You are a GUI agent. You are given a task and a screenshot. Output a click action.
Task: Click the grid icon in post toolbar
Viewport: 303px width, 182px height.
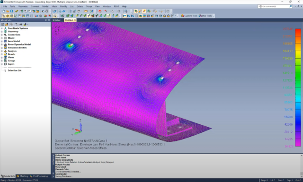click(136, 16)
